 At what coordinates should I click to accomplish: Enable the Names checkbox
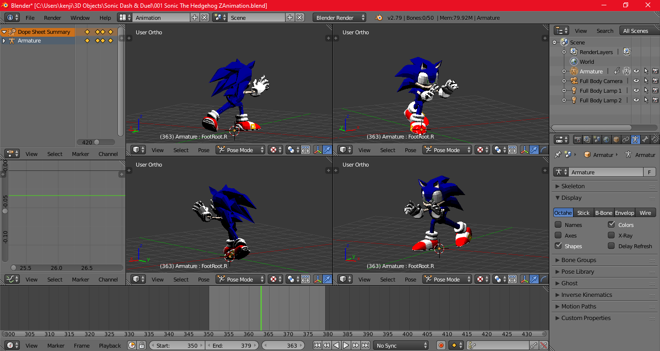coord(558,225)
